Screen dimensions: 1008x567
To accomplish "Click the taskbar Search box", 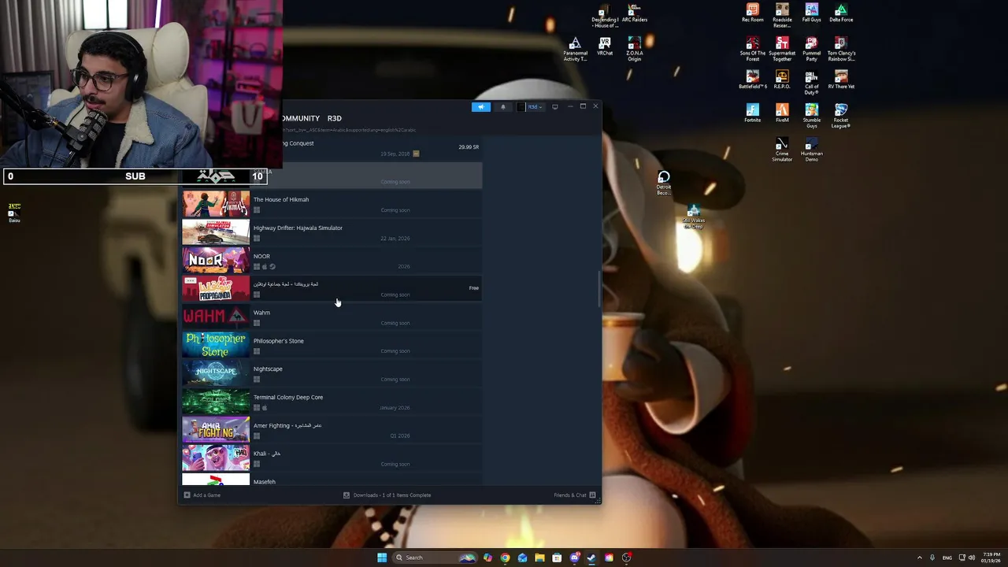I will pos(435,558).
